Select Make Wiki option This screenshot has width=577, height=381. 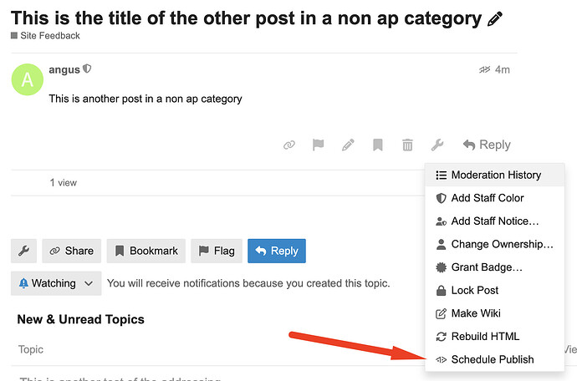click(x=494, y=313)
